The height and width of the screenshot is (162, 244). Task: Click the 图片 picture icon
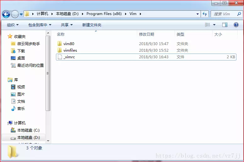tap(13, 94)
